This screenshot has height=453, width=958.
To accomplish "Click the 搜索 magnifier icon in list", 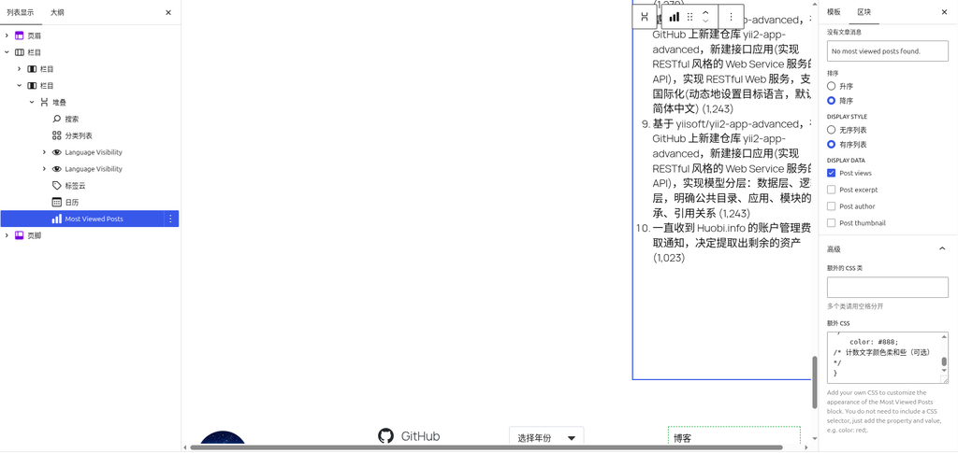I will click(56, 119).
